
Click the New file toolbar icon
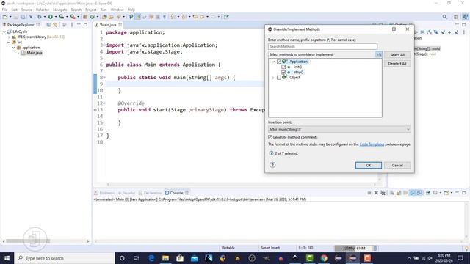click(5, 17)
